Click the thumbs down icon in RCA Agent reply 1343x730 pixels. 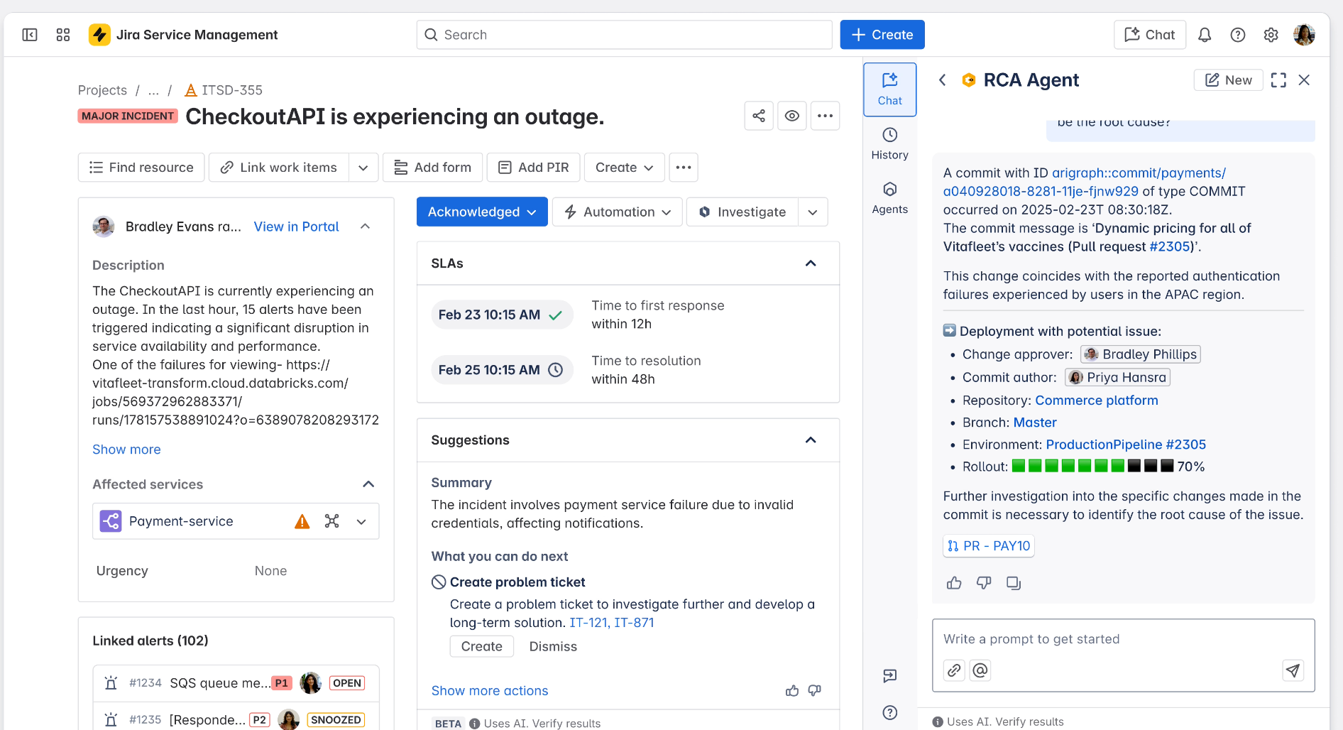(x=984, y=583)
